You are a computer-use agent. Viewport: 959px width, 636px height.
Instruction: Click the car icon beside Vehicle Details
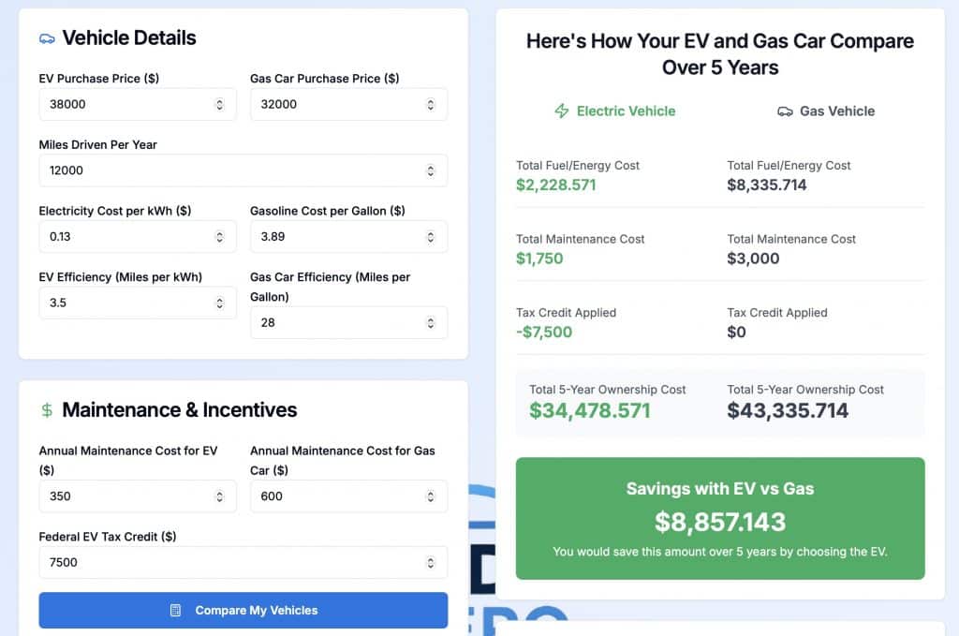point(47,38)
